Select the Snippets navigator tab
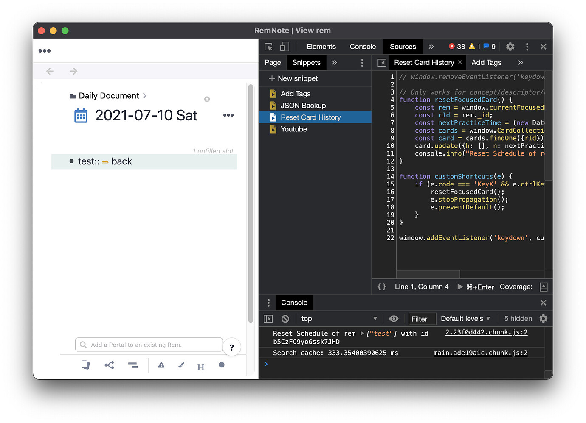This screenshot has height=423, width=586. 307,63
